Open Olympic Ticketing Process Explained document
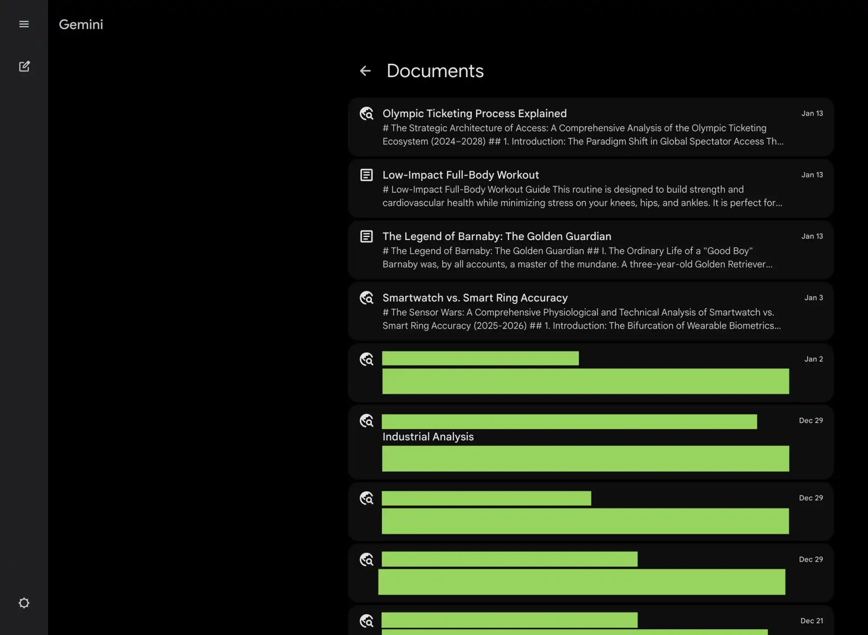 pos(474,114)
